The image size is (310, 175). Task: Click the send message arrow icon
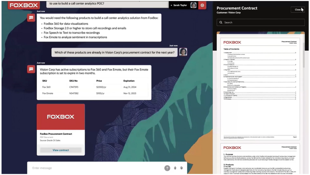point(167,168)
